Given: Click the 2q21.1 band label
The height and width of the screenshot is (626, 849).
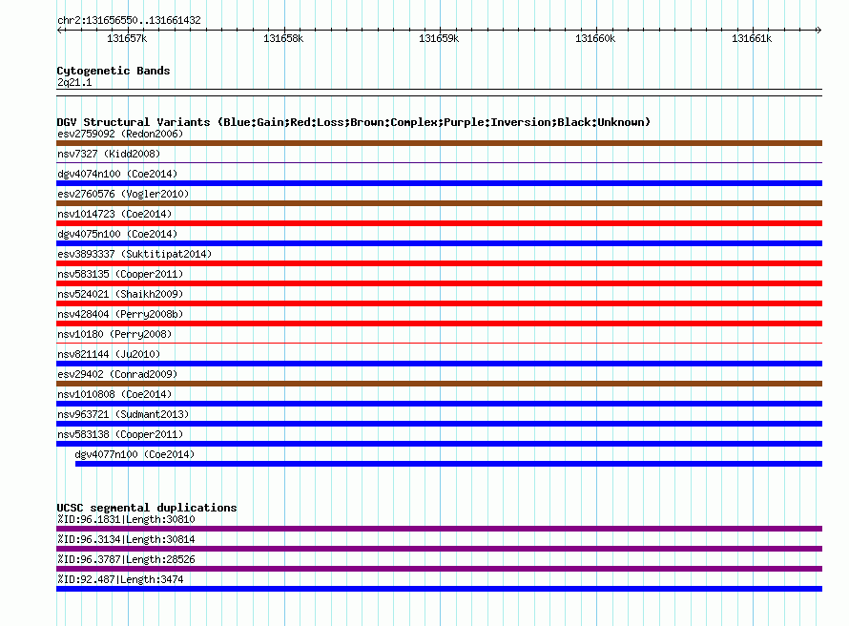Looking at the screenshot, I should coord(74,82).
